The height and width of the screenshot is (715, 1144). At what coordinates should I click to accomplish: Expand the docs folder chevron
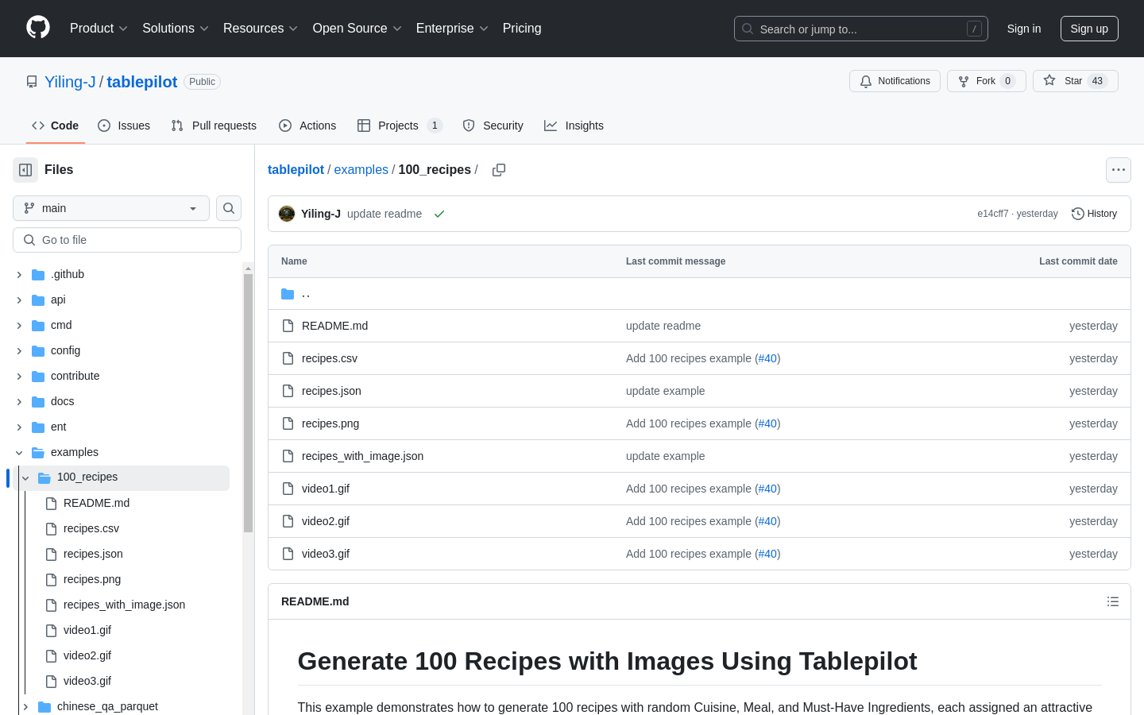[19, 401]
